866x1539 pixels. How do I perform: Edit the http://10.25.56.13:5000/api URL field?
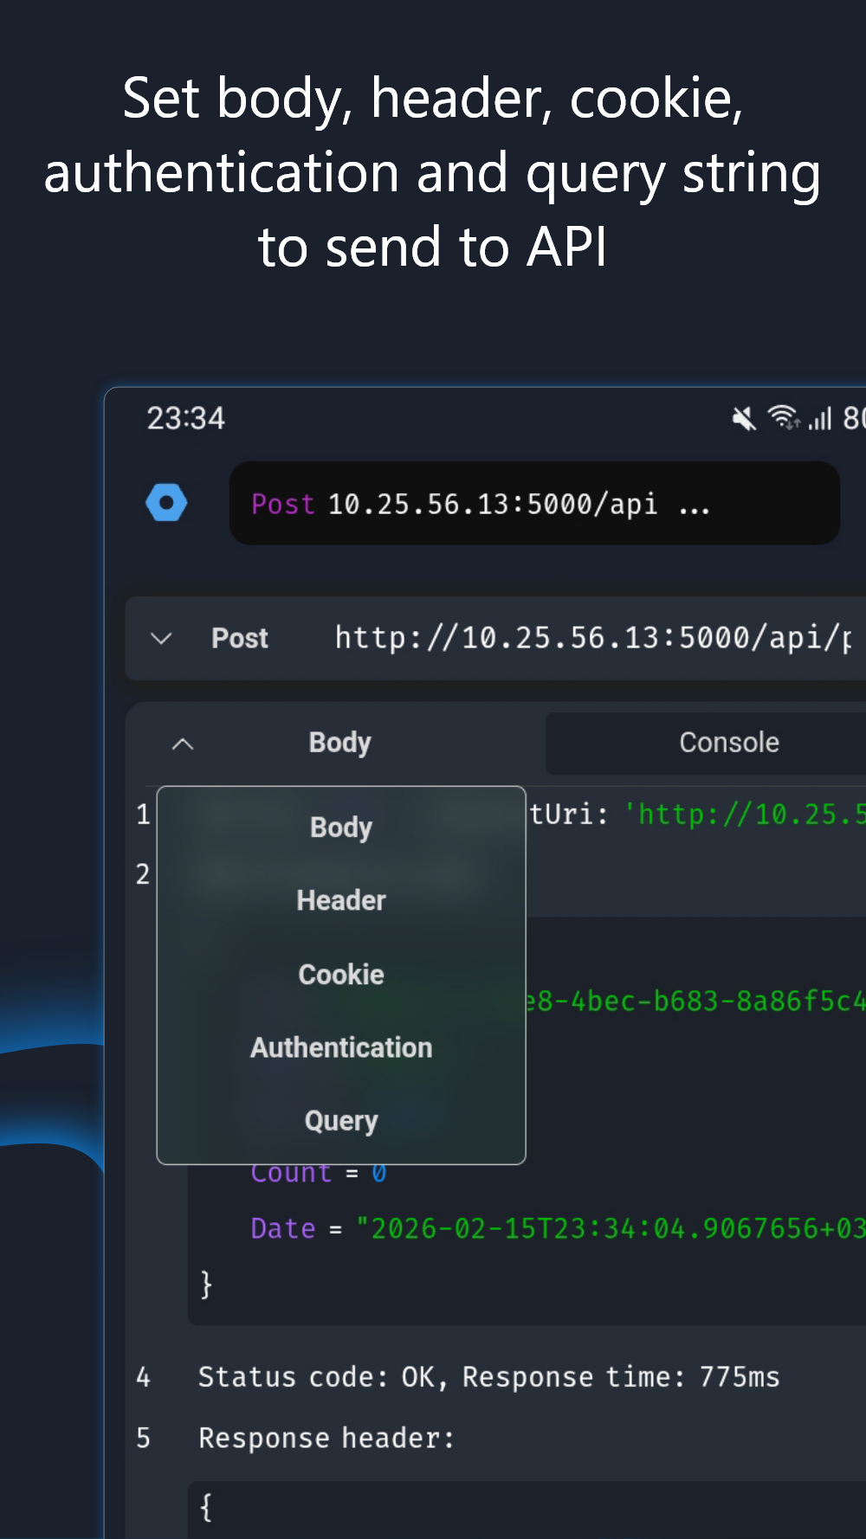(x=594, y=639)
